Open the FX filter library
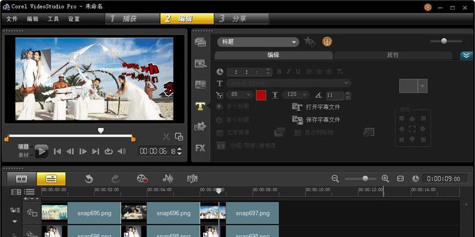The width and height of the screenshot is (475, 237). click(200, 148)
